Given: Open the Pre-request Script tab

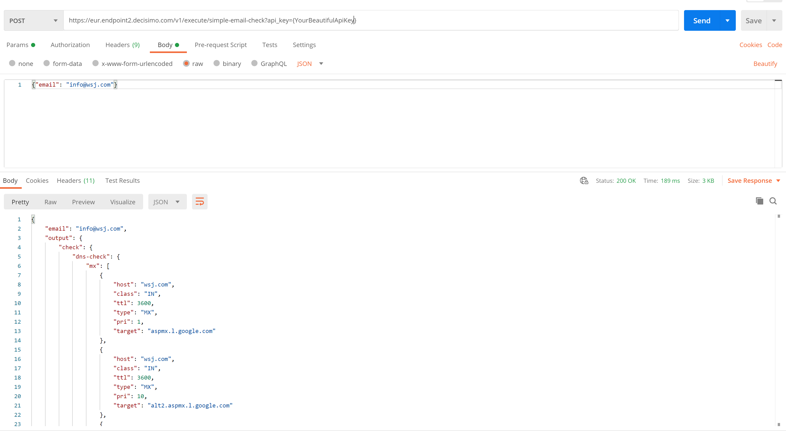Looking at the screenshot, I should tap(221, 45).
